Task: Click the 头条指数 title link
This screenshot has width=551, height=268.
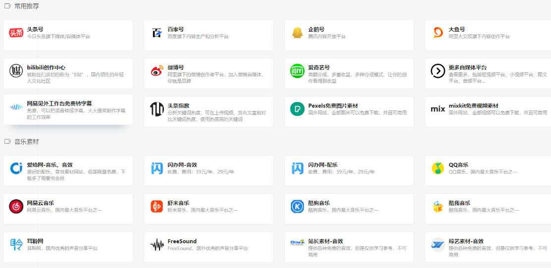Action: coord(178,106)
